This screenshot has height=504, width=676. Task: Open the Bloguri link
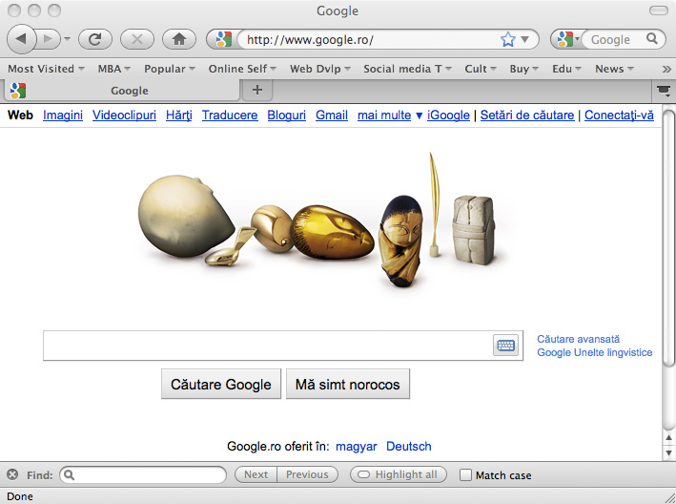coord(287,115)
